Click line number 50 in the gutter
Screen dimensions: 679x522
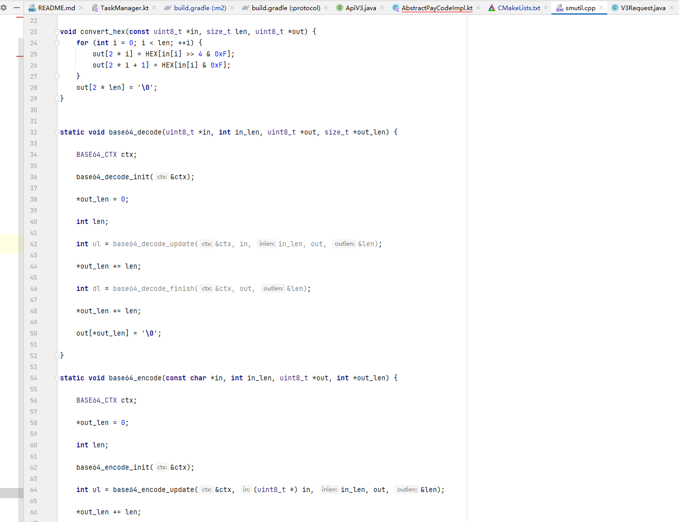(34, 333)
